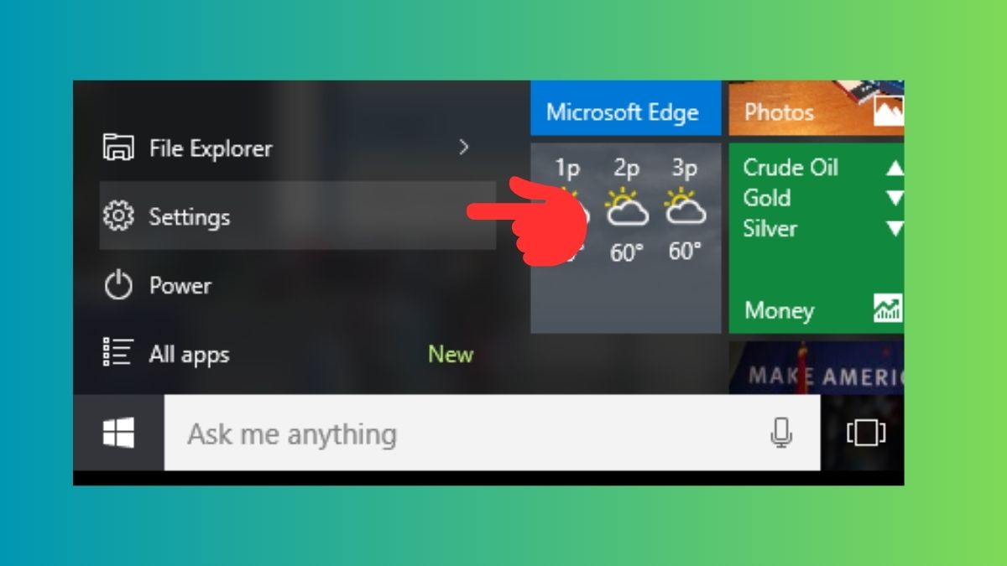Open the All apps entry

point(298,354)
